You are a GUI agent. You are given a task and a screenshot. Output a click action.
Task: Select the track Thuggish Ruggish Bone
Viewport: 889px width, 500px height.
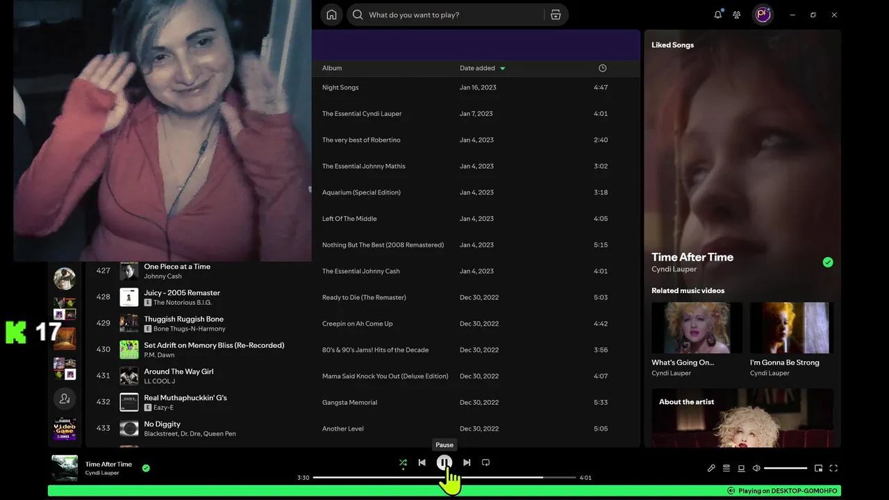tap(184, 319)
